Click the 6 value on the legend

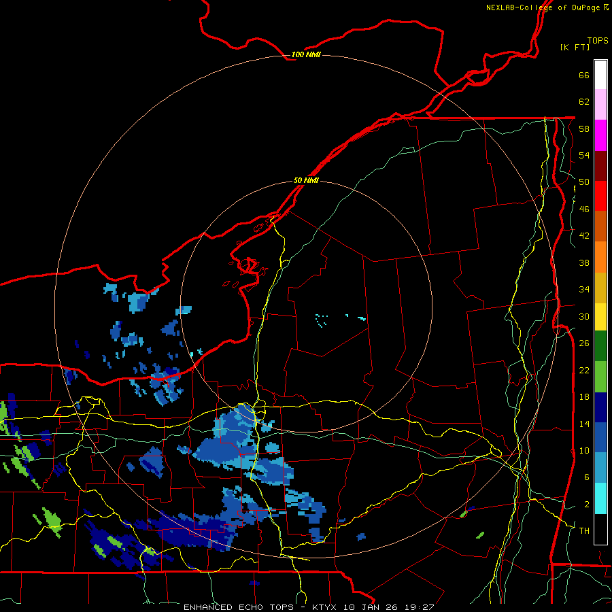587,477
